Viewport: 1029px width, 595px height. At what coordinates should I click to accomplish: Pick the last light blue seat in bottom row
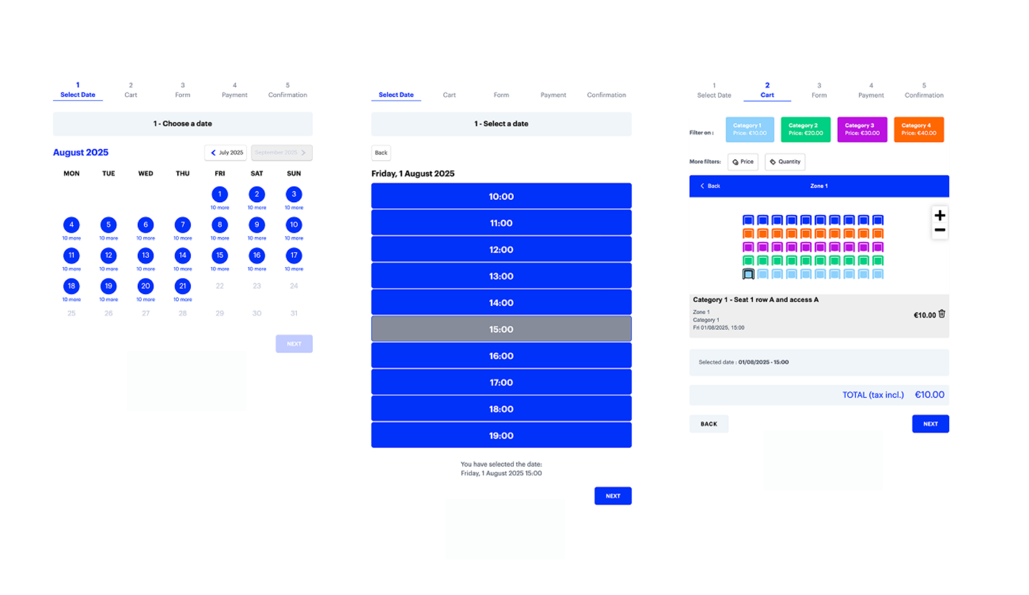click(x=877, y=274)
